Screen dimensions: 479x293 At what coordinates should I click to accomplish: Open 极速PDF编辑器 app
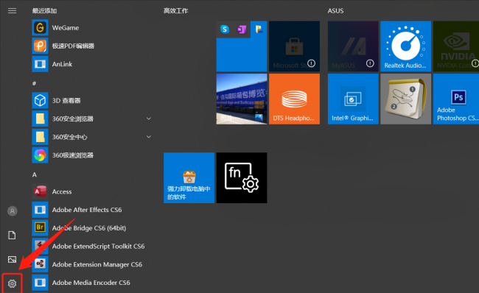click(x=91, y=46)
